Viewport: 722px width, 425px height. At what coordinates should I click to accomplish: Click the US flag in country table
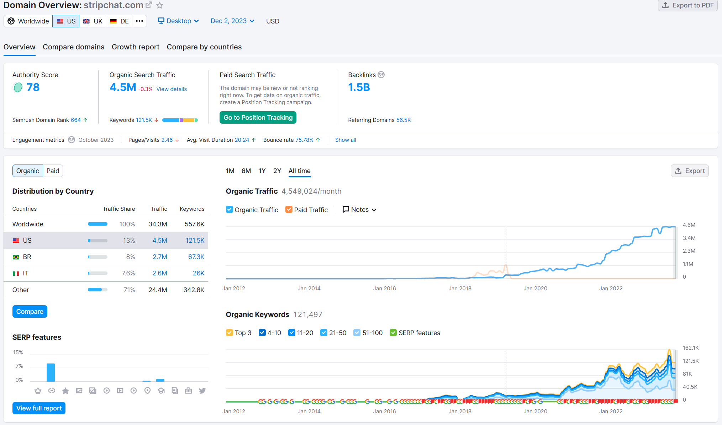click(x=16, y=241)
